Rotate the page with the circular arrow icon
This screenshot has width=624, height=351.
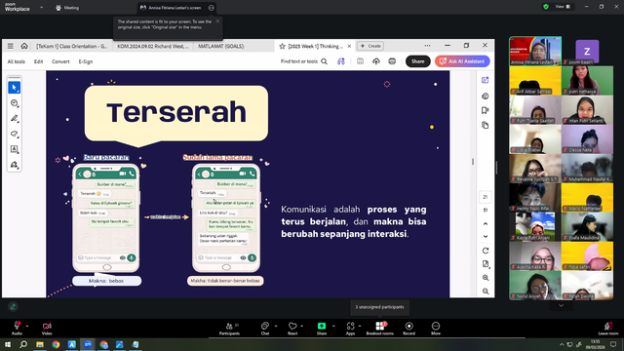486,251
